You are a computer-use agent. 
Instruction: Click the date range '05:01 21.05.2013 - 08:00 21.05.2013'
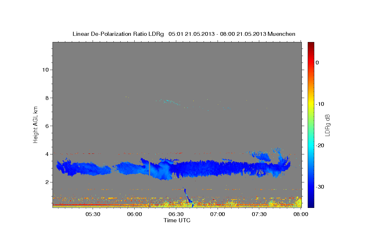pyautogui.click(x=217, y=34)
